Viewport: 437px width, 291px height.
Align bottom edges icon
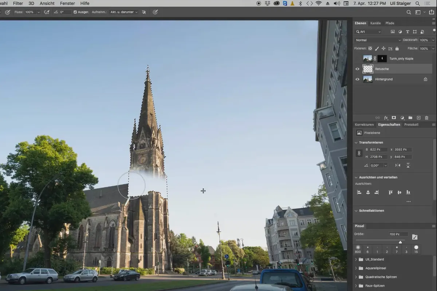click(x=408, y=192)
